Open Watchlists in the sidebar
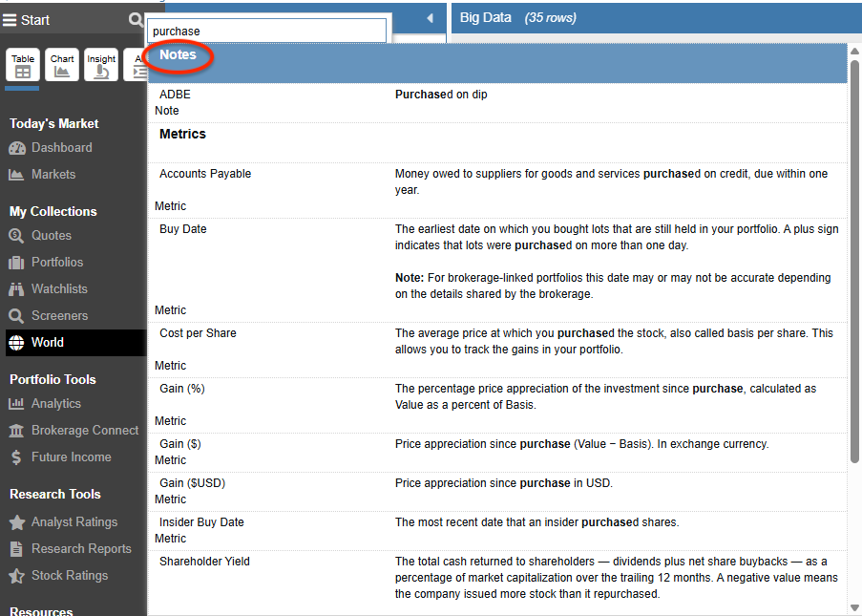The width and height of the screenshot is (862, 616). point(59,288)
